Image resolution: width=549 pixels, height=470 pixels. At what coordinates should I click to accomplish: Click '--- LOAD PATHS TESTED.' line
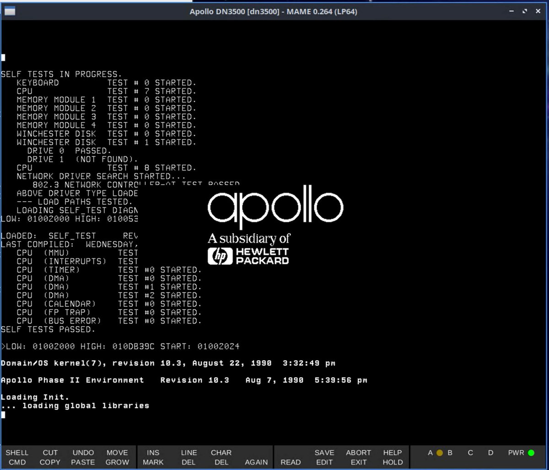pos(74,202)
